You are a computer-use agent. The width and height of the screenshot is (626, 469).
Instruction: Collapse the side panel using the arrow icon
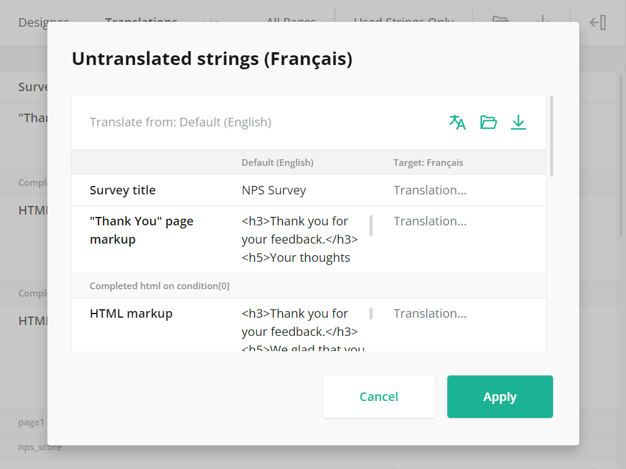pos(597,22)
